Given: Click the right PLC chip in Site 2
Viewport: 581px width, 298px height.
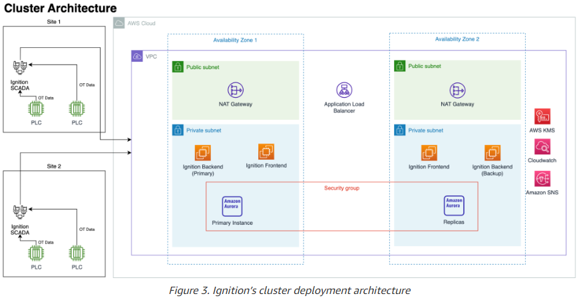Looking at the screenshot, I should click(77, 253).
